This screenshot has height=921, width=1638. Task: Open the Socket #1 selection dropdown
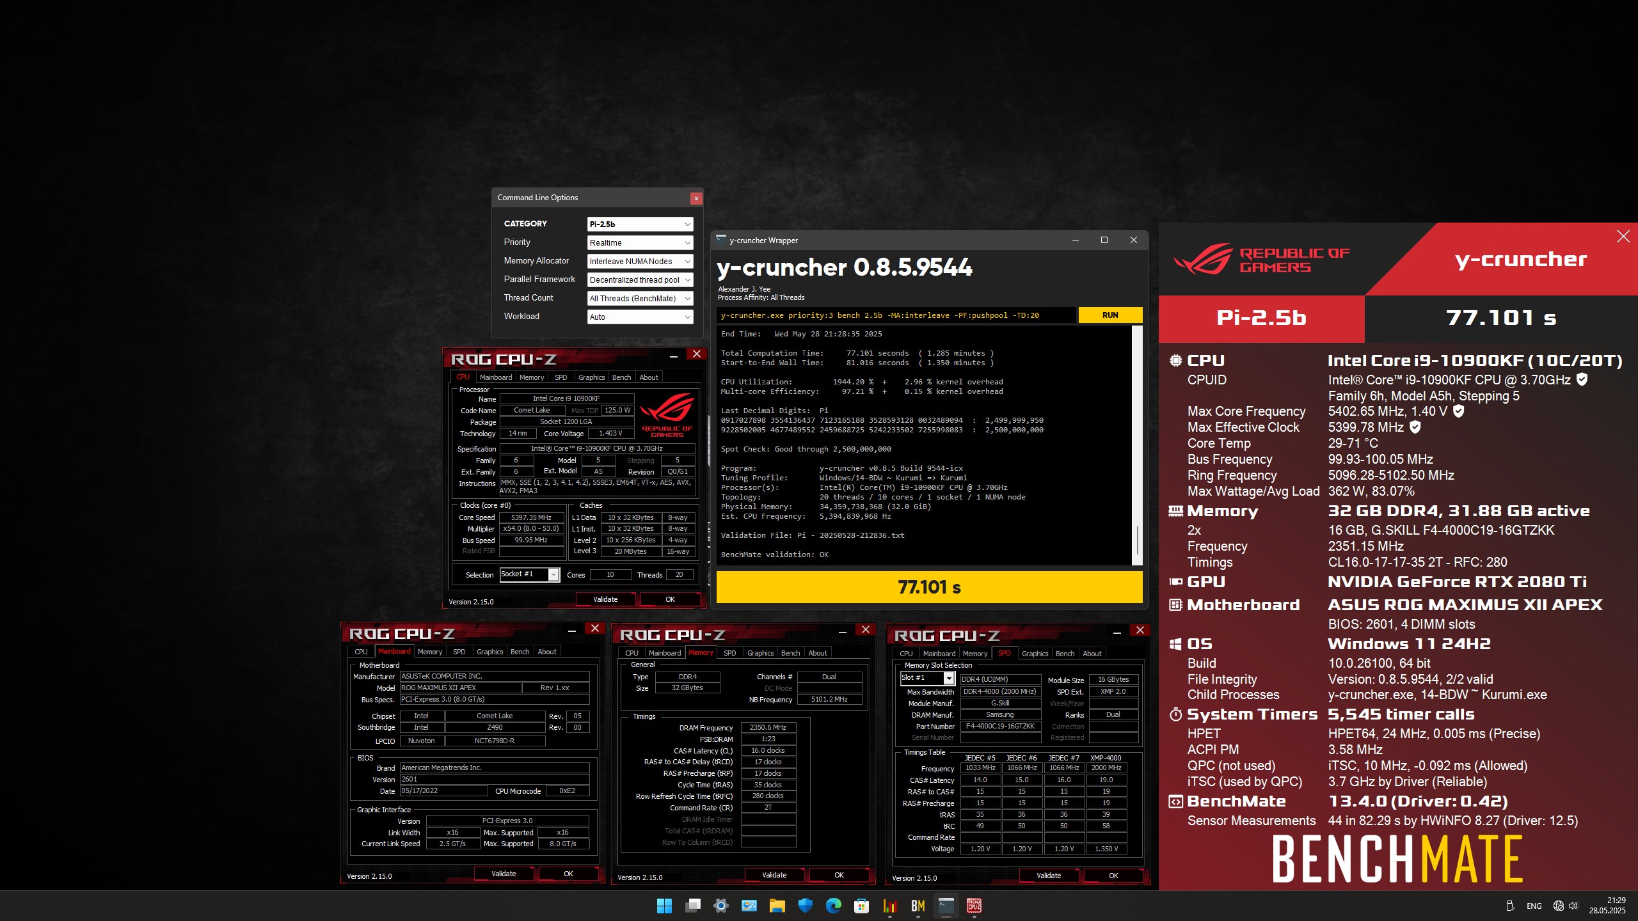point(530,574)
